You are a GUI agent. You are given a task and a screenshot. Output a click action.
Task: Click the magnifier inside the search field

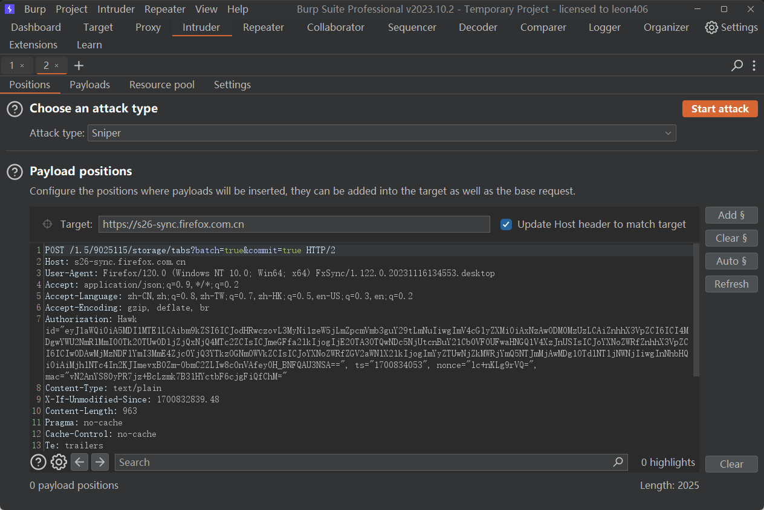[618, 462]
